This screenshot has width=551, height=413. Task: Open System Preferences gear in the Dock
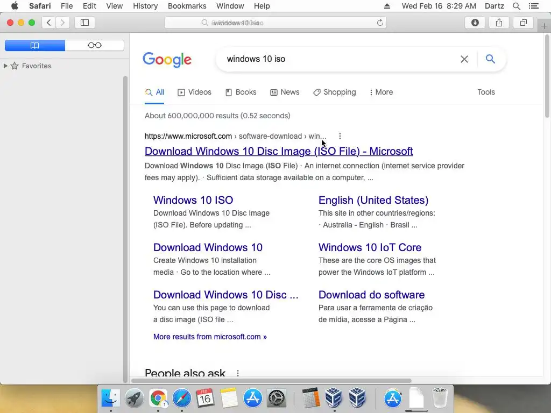pos(277,398)
